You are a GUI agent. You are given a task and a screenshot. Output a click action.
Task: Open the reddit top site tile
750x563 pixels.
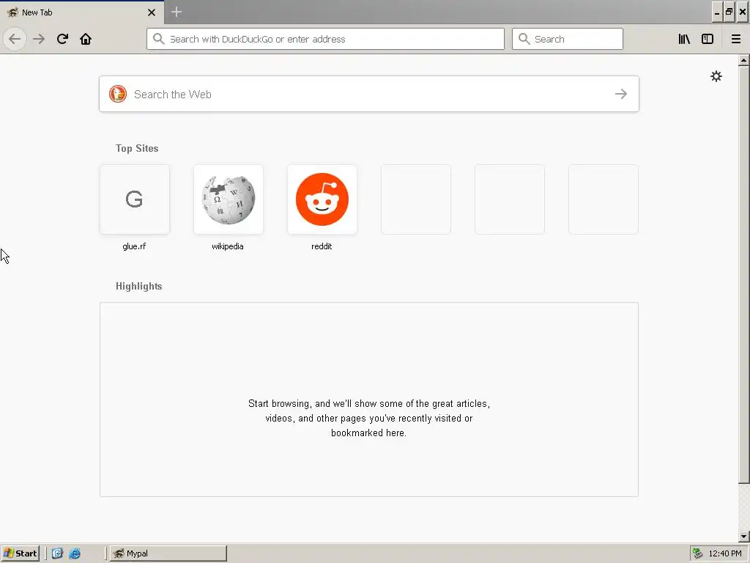tap(322, 199)
